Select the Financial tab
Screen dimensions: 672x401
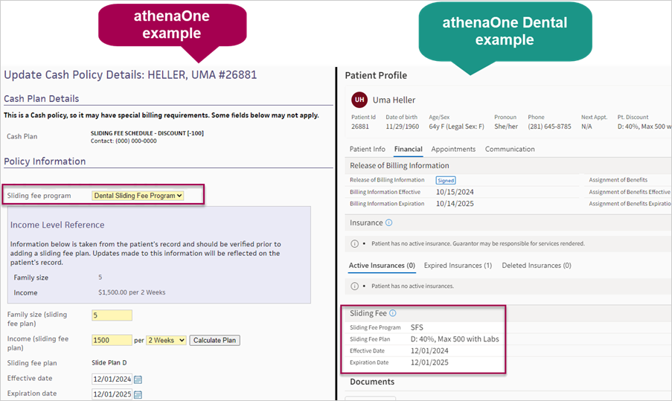408,149
